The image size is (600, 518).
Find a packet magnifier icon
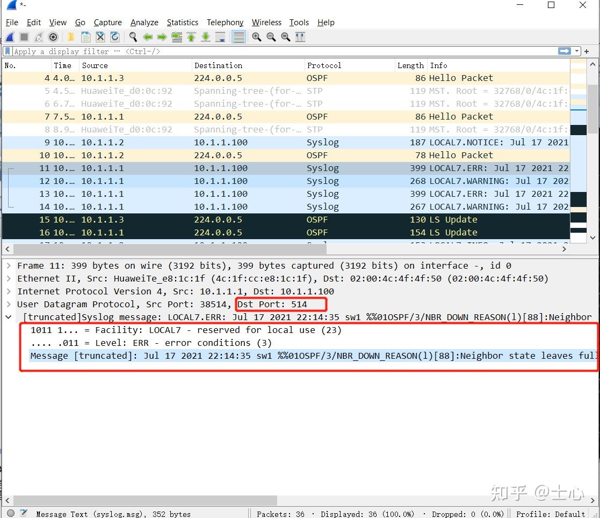pos(133,37)
